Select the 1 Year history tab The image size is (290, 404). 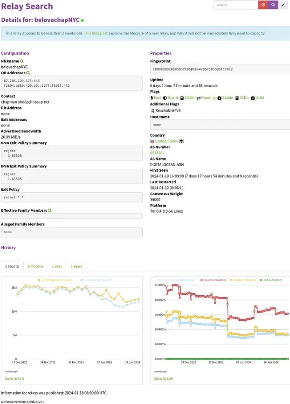(x=57, y=266)
